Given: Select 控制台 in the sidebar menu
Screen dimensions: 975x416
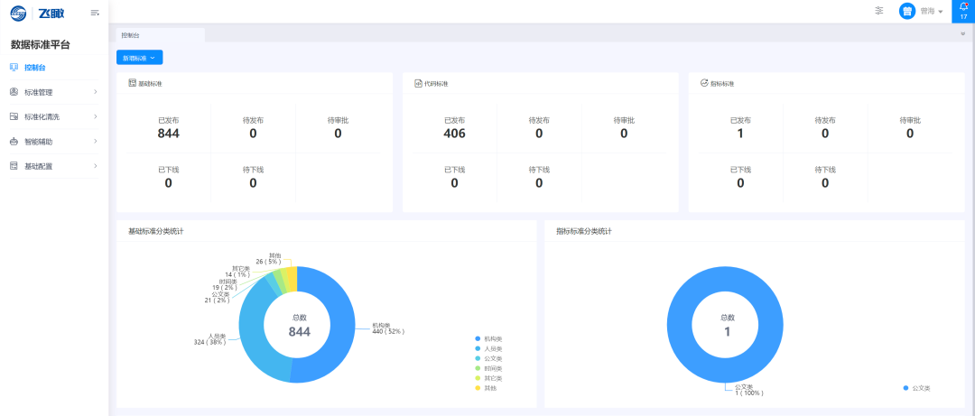Looking at the screenshot, I should (34, 68).
